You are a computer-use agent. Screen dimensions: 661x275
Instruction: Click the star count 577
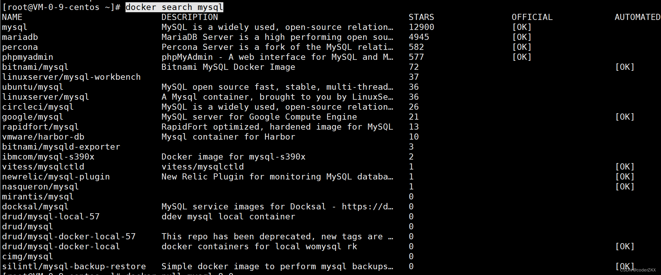(416, 57)
